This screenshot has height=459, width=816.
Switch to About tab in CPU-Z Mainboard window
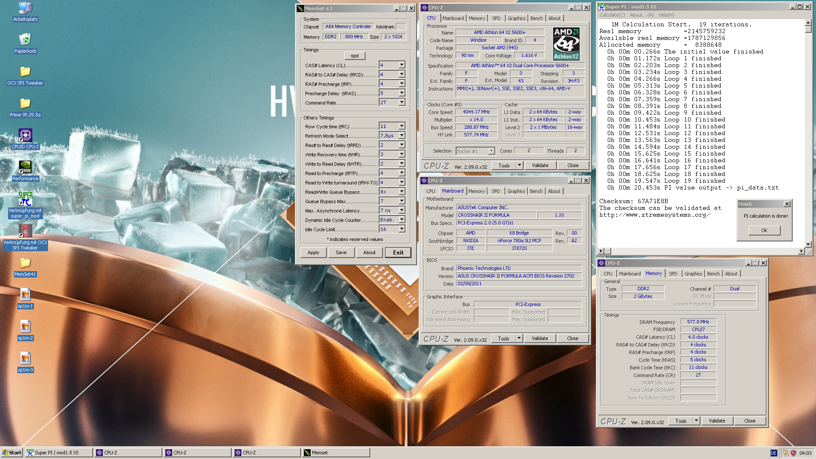[554, 191]
